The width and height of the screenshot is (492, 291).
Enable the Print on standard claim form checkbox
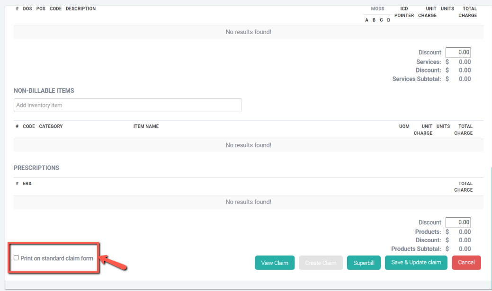point(16,258)
